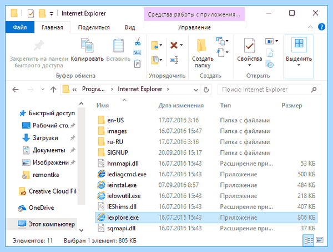
Task: Click the Copy button in ribbon
Action: 87,50
